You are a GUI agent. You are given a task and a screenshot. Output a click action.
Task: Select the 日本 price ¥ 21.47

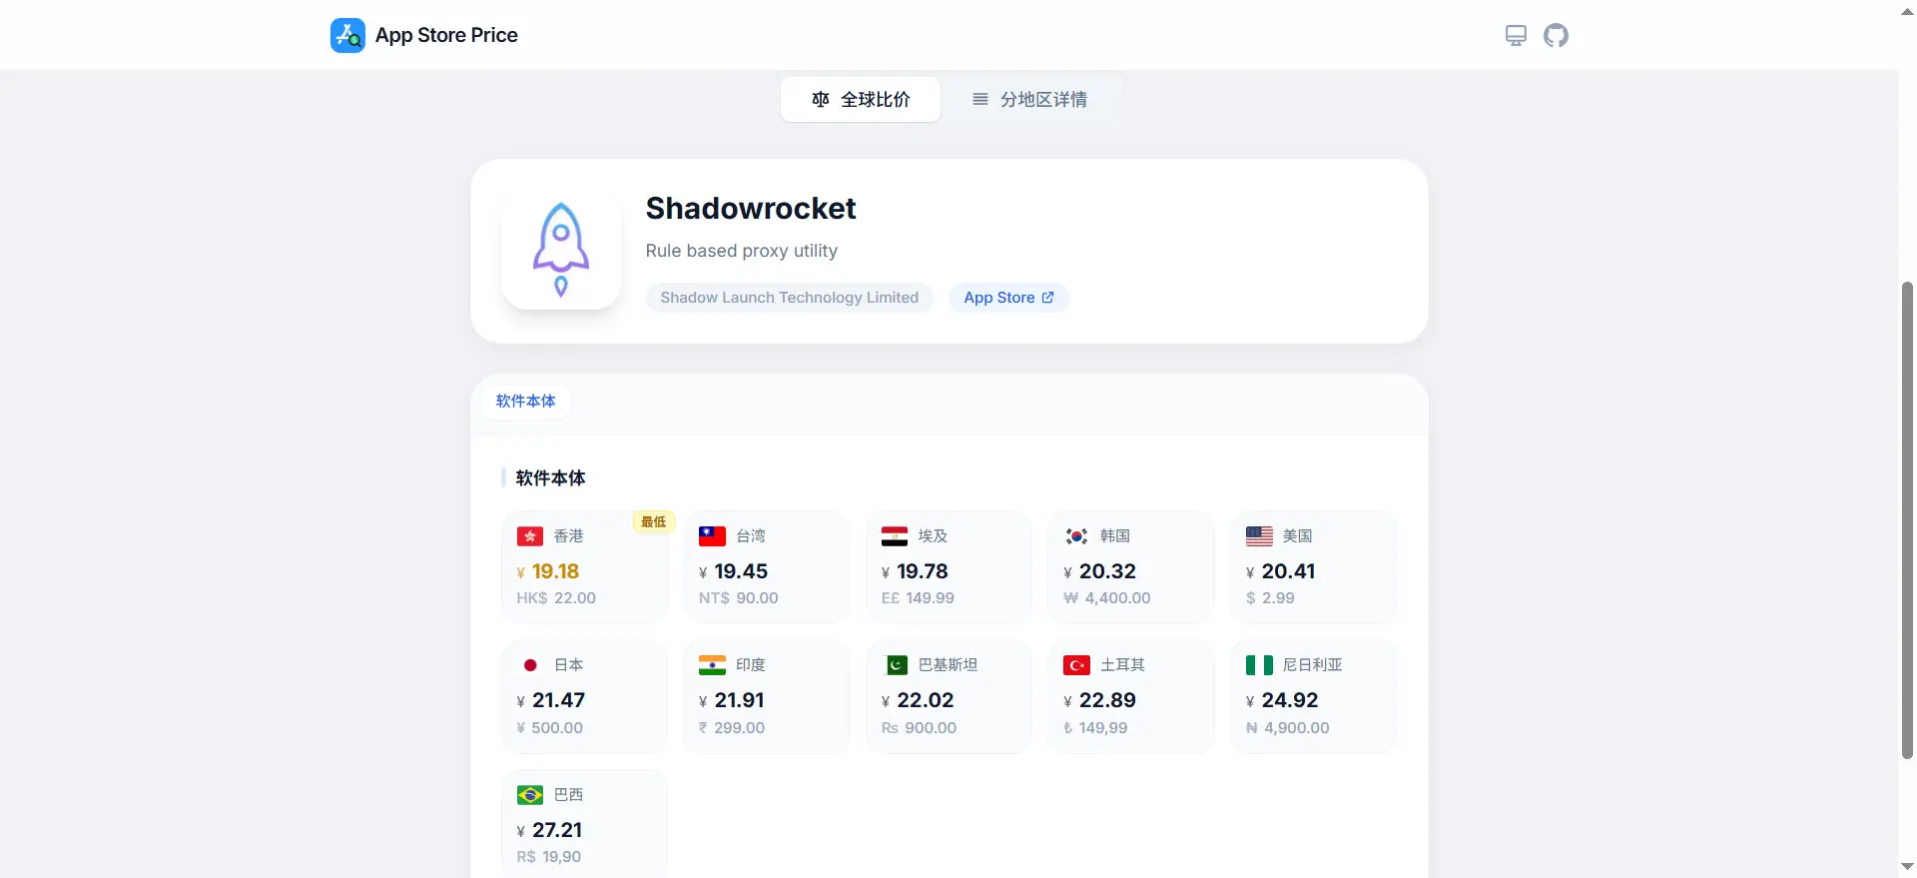(x=551, y=700)
